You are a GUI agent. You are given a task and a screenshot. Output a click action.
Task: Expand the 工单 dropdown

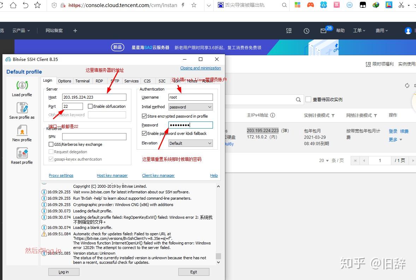click(359, 30)
